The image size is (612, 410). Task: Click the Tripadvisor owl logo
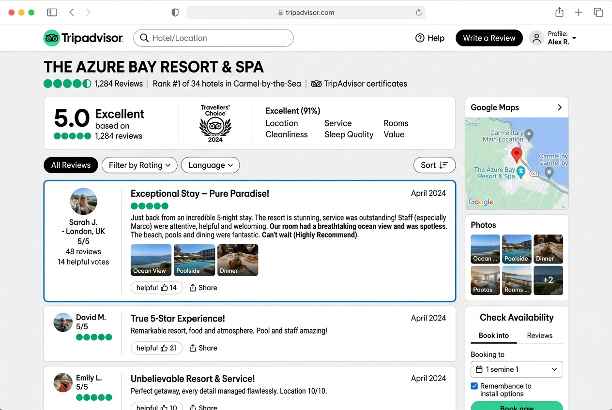(52, 38)
